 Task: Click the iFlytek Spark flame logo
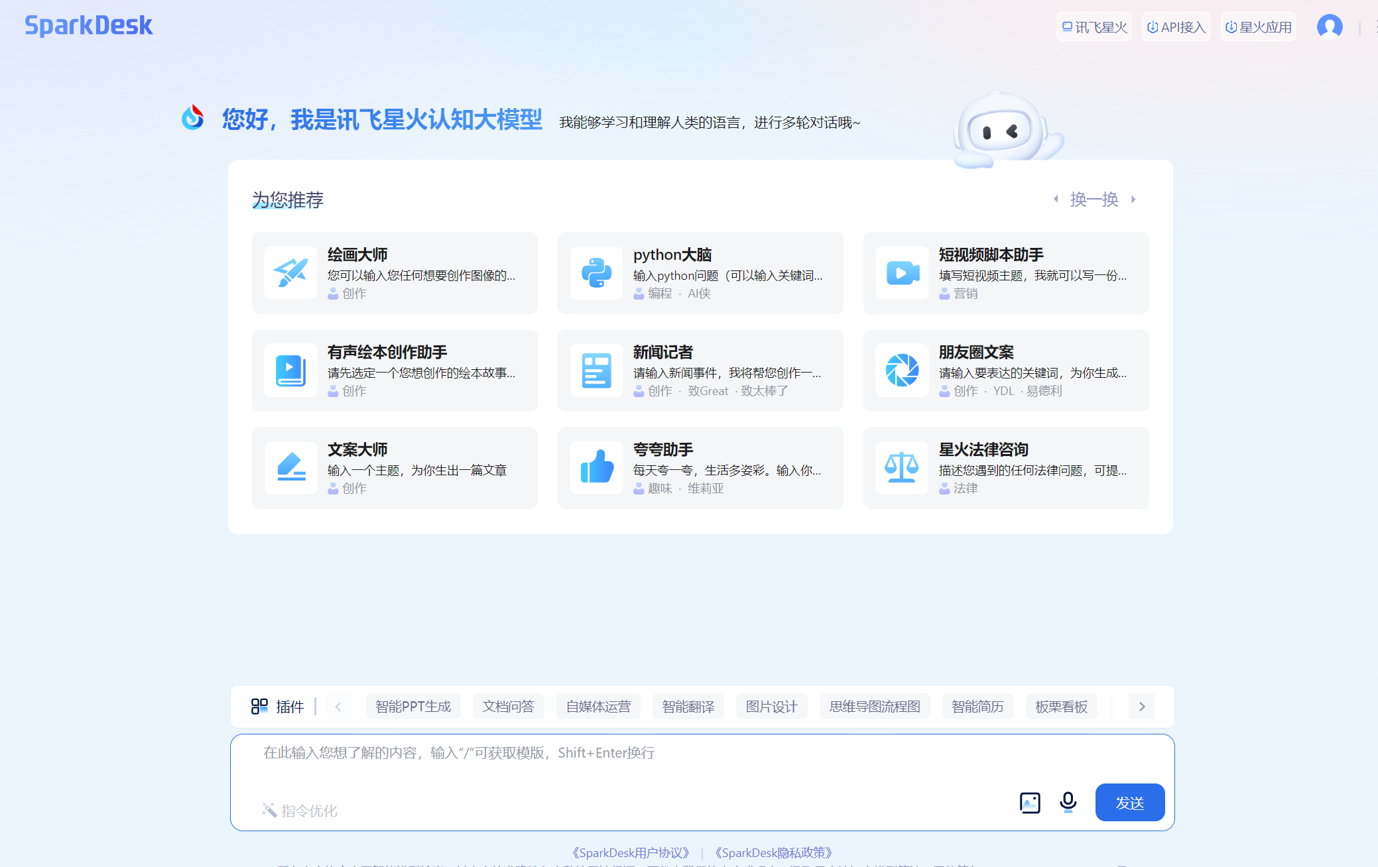(193, 118)
